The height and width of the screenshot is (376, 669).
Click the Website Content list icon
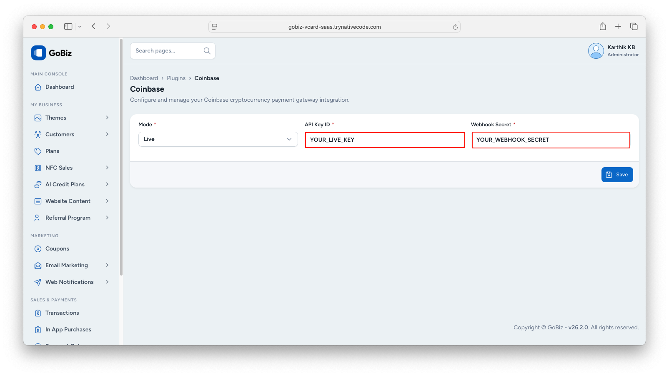(38, 201)
